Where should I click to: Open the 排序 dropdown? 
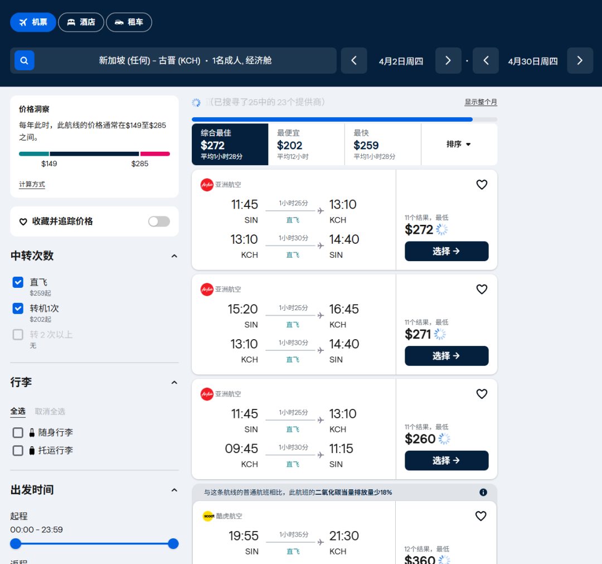point(459,144)
